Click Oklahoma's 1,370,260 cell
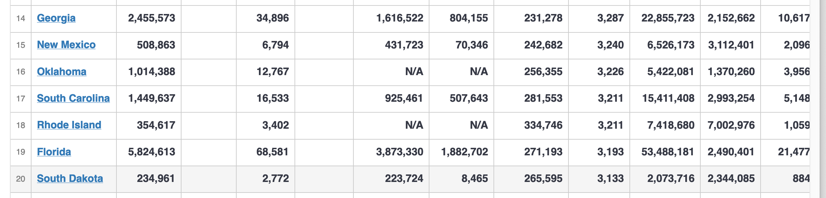Viewport: 826px width, 198px height. (x=731, y=72)
